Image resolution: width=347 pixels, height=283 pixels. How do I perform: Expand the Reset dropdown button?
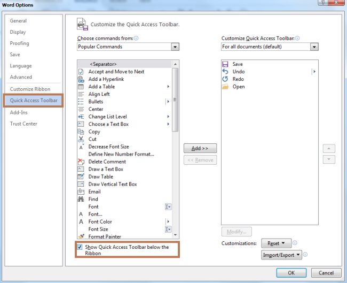coord(277,243)
